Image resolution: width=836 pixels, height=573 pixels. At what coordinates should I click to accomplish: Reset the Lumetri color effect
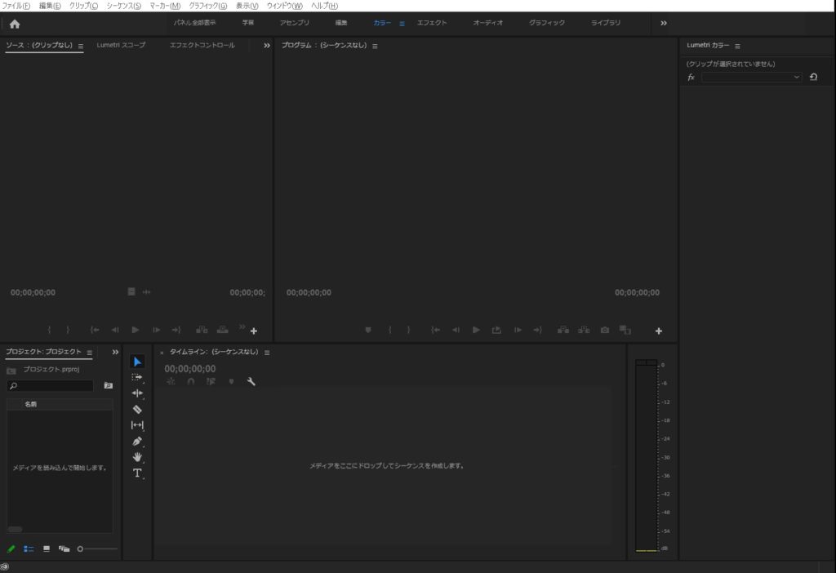tap(813, 77)
